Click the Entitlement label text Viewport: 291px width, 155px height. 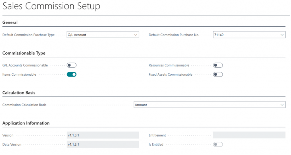pos(157,135)
